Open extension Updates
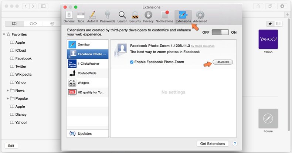 click(x=88, y=133)
